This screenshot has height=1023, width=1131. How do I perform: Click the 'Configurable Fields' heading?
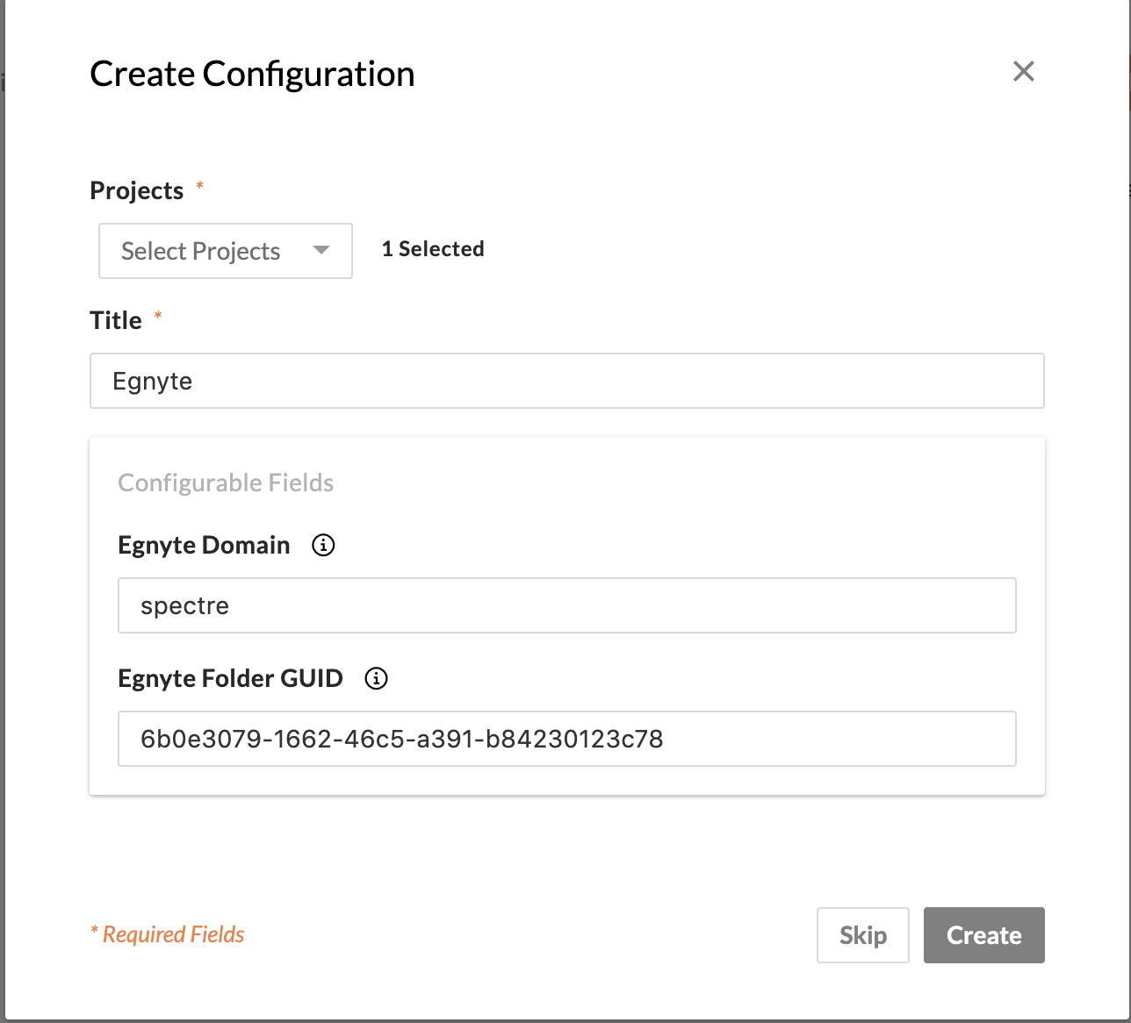pyautogui.click(x=226, y=483)
